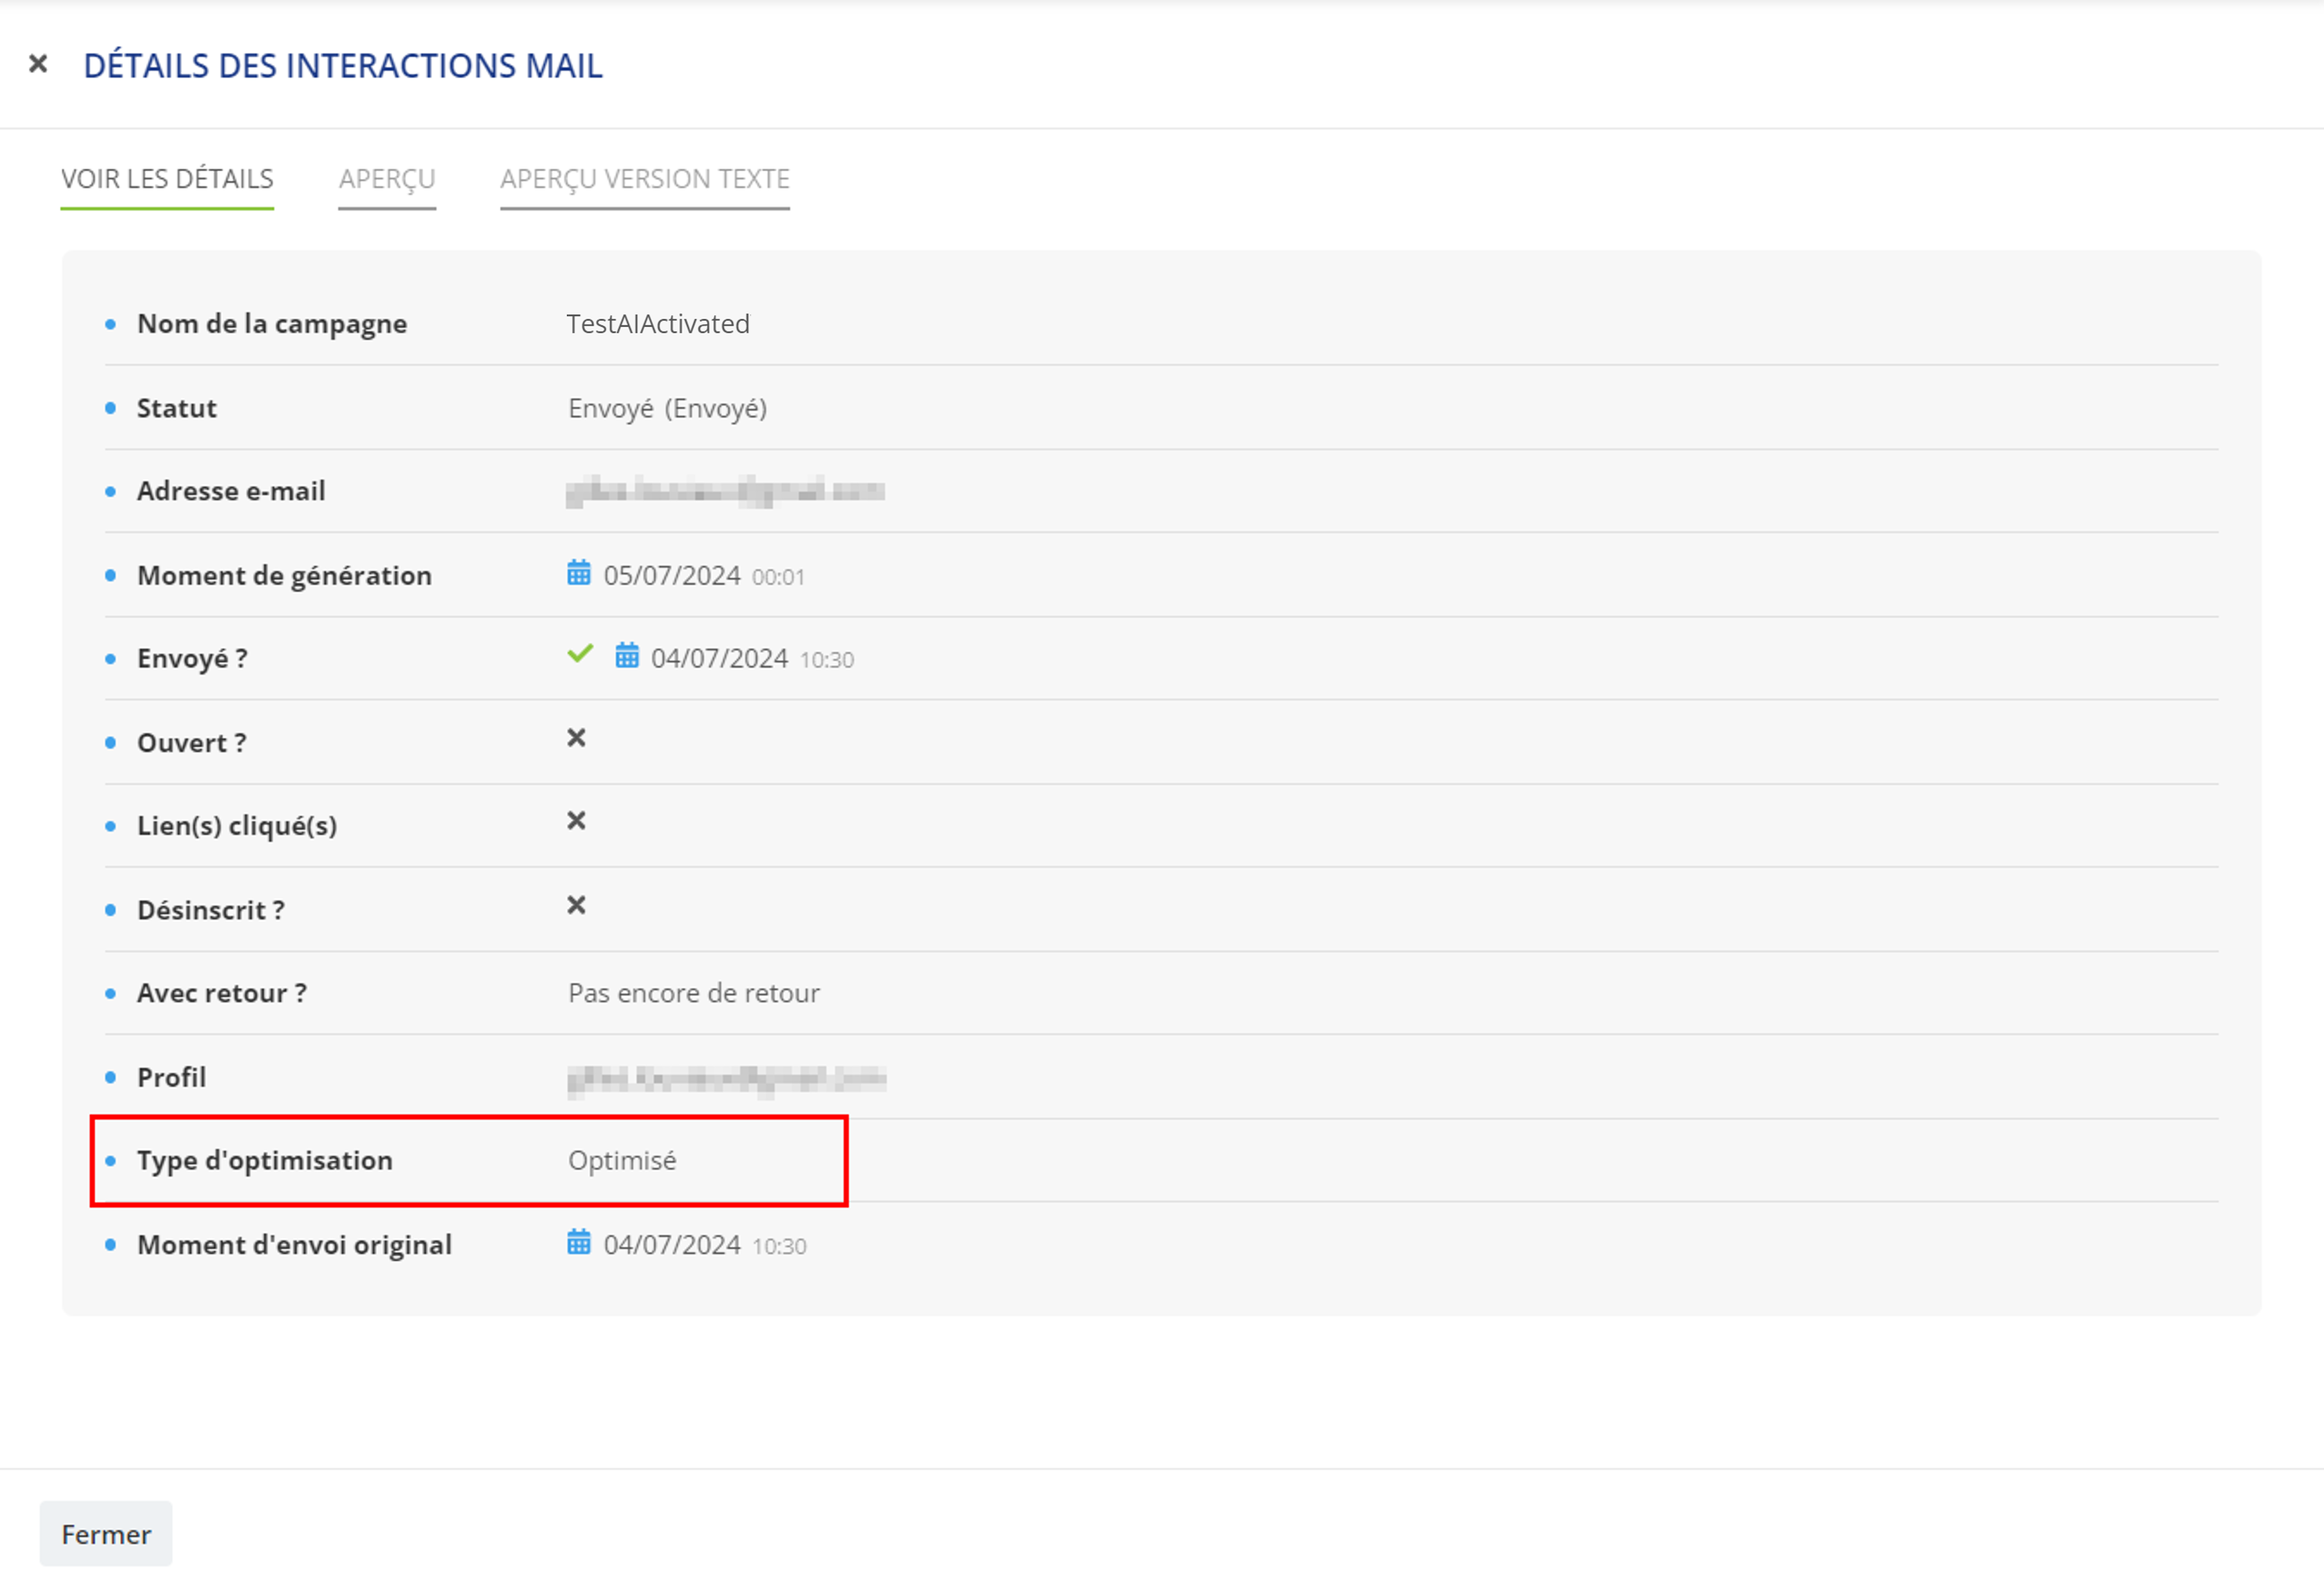Screen dimensions: 2324x1594
Task: Click the DÉTAILS DES INTERACTIONS MAIL title
Action: tap(343, 66)
